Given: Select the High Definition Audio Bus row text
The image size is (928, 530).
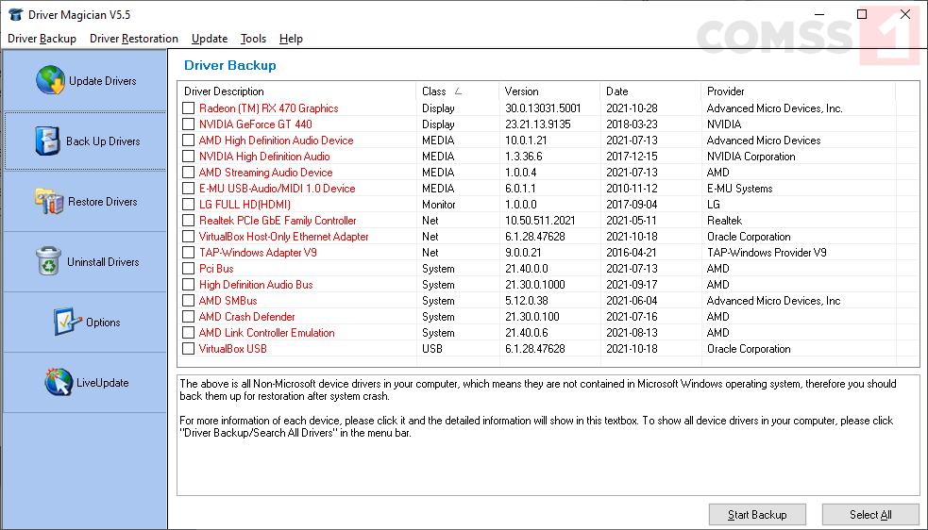Looking at the screenshot, I should 256,285.
